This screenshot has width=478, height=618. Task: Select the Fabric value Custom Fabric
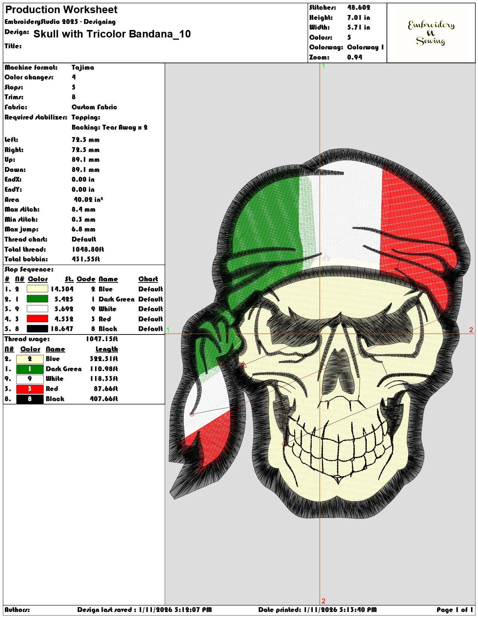(94, 107)
